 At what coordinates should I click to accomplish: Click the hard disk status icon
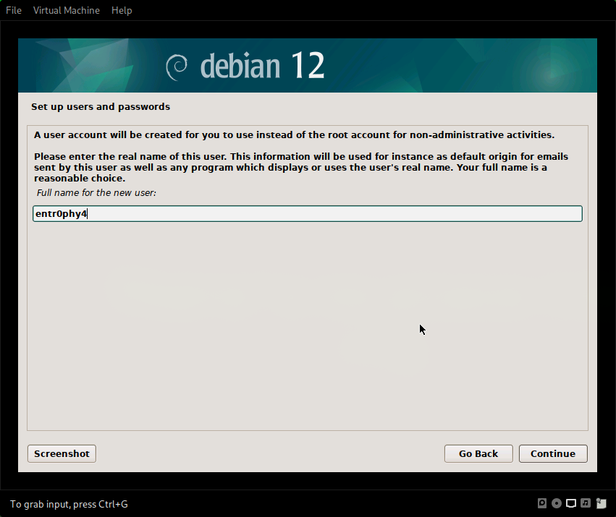coord(542,503)
